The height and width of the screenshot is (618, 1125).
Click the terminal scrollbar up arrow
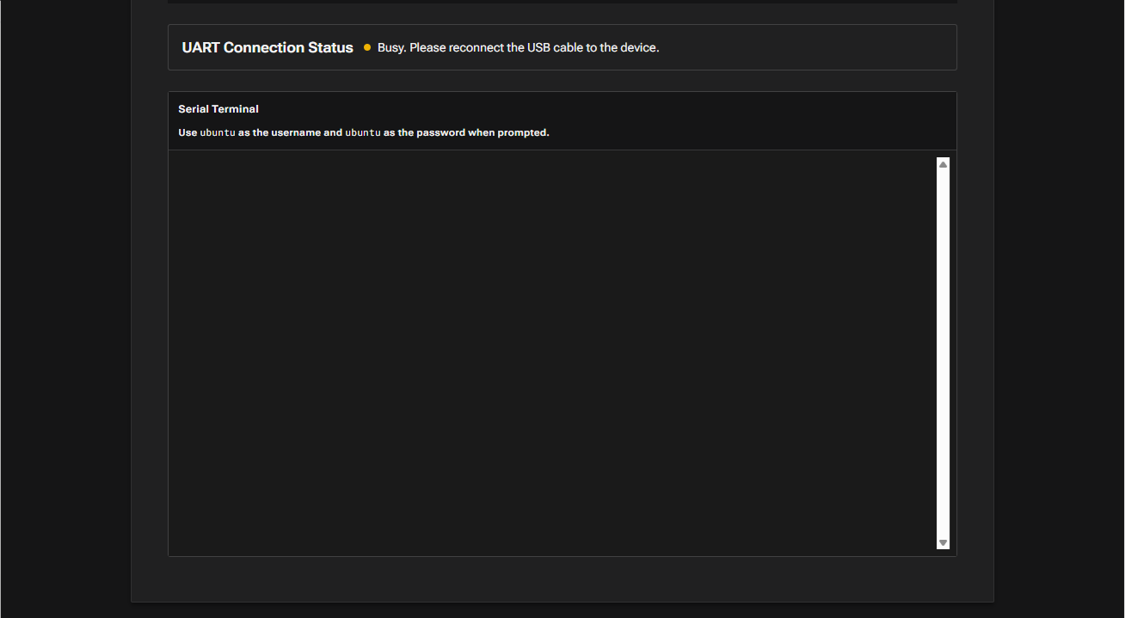(x=943, y=164)
